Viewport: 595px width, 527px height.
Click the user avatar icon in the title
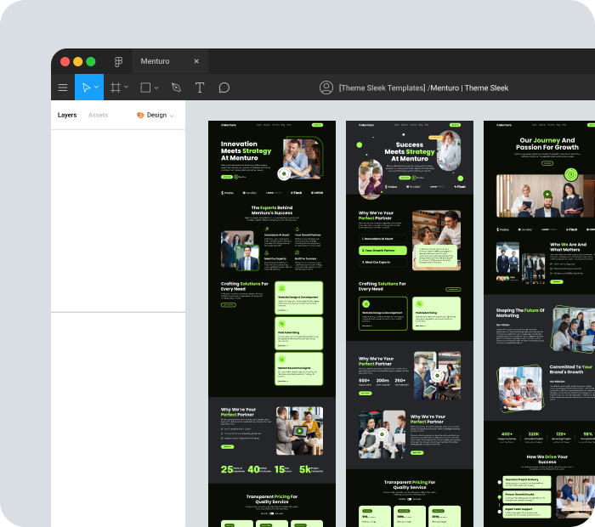pyautogui.click(x=326, y=88)
